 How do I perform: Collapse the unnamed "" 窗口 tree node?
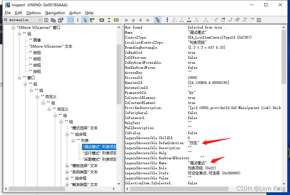pos(19,78)
